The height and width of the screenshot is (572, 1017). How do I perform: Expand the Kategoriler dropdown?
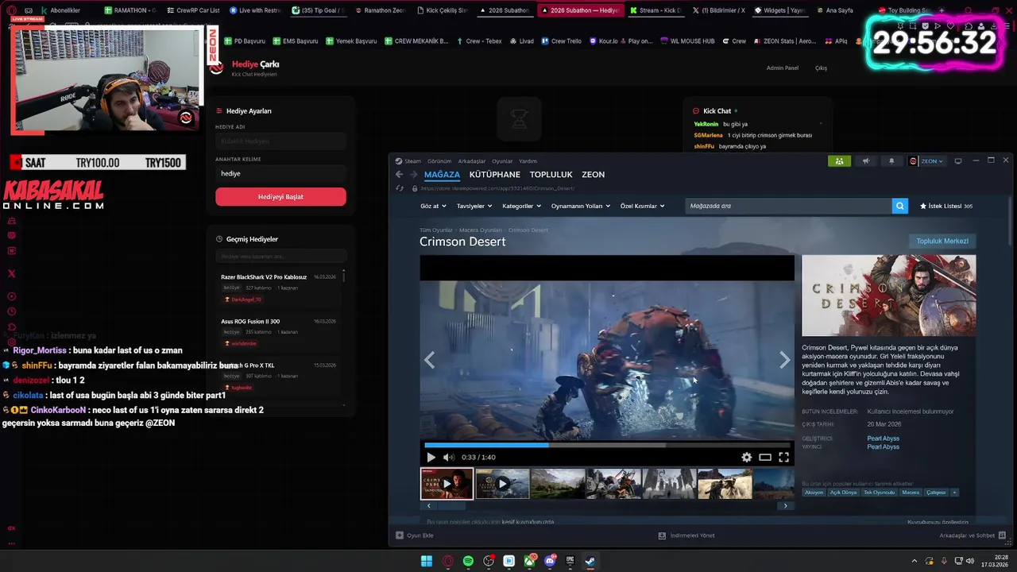coord(521,206)
